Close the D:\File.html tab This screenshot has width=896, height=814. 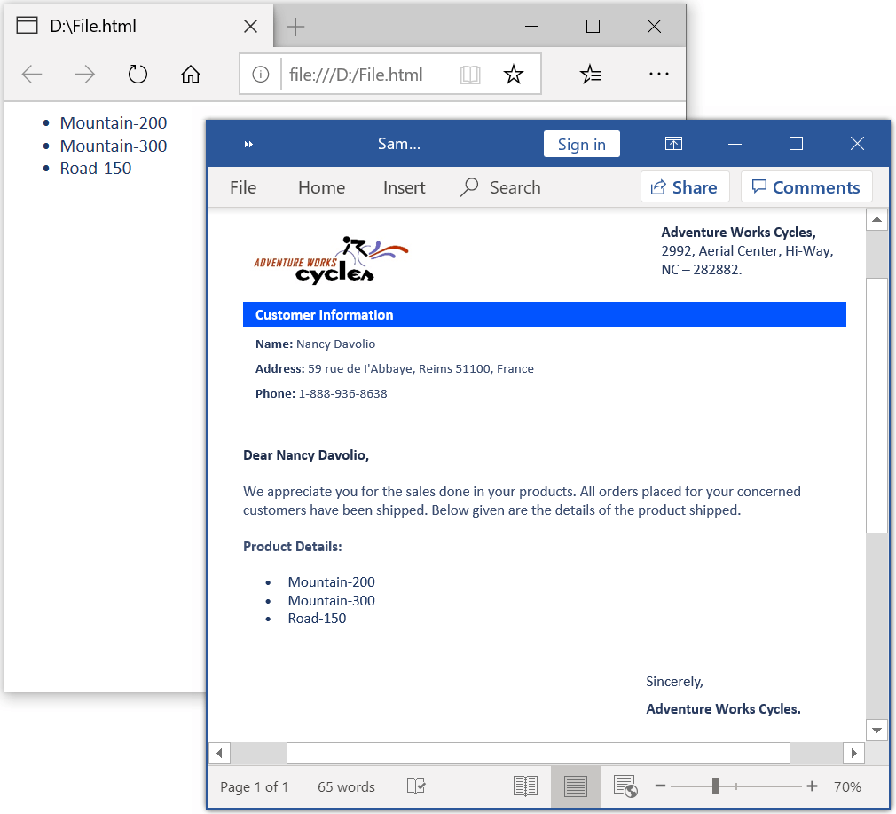[250, 27]
